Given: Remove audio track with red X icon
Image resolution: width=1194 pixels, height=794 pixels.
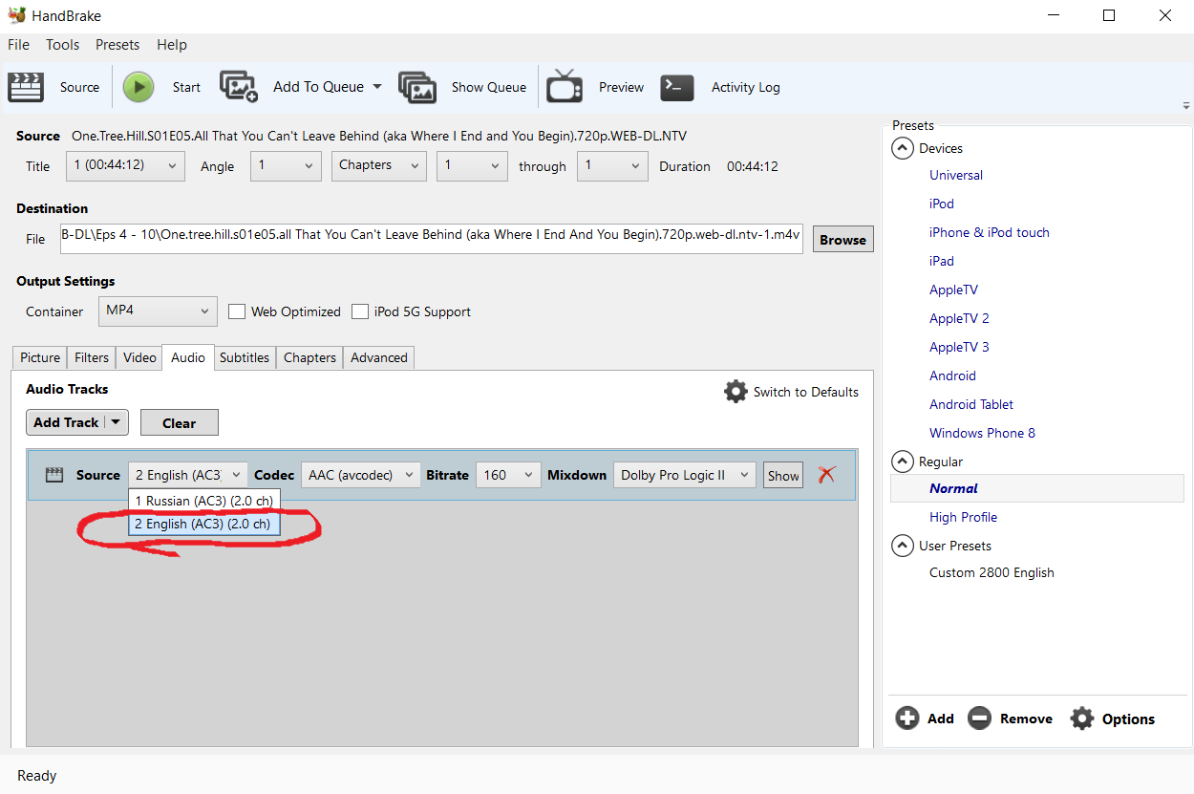Looking at the screenshot, I should click(827, 474).
